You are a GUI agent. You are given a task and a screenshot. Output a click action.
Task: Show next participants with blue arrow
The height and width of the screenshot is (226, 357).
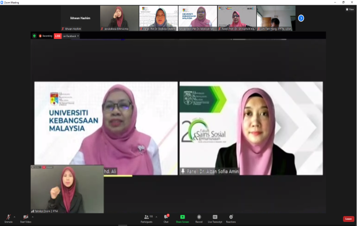tap(301, 18)
